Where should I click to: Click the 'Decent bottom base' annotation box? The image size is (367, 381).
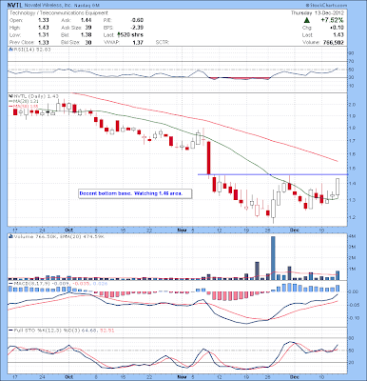[x=135, y=193]
